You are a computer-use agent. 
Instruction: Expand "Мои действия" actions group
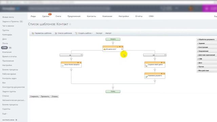point(207,70)
